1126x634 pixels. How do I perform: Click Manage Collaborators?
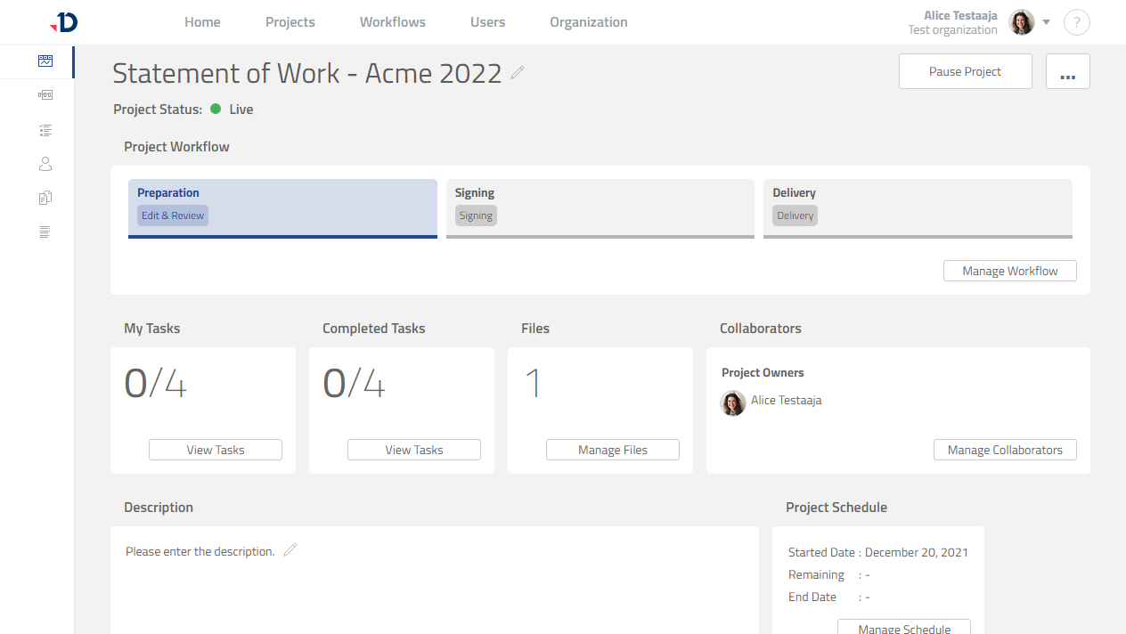1005,450
